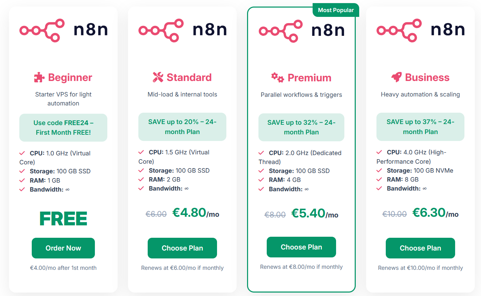
Task: Click the wrench and screwdriver Standard icon
Action: [158, 77]
